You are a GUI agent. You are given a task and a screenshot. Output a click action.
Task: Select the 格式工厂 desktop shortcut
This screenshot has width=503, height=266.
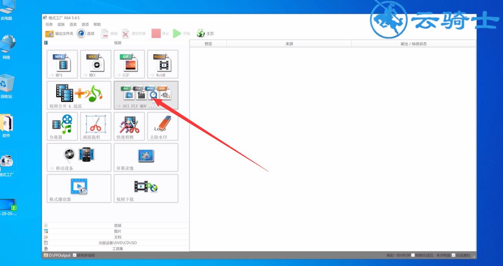click(x=7, y=165)
